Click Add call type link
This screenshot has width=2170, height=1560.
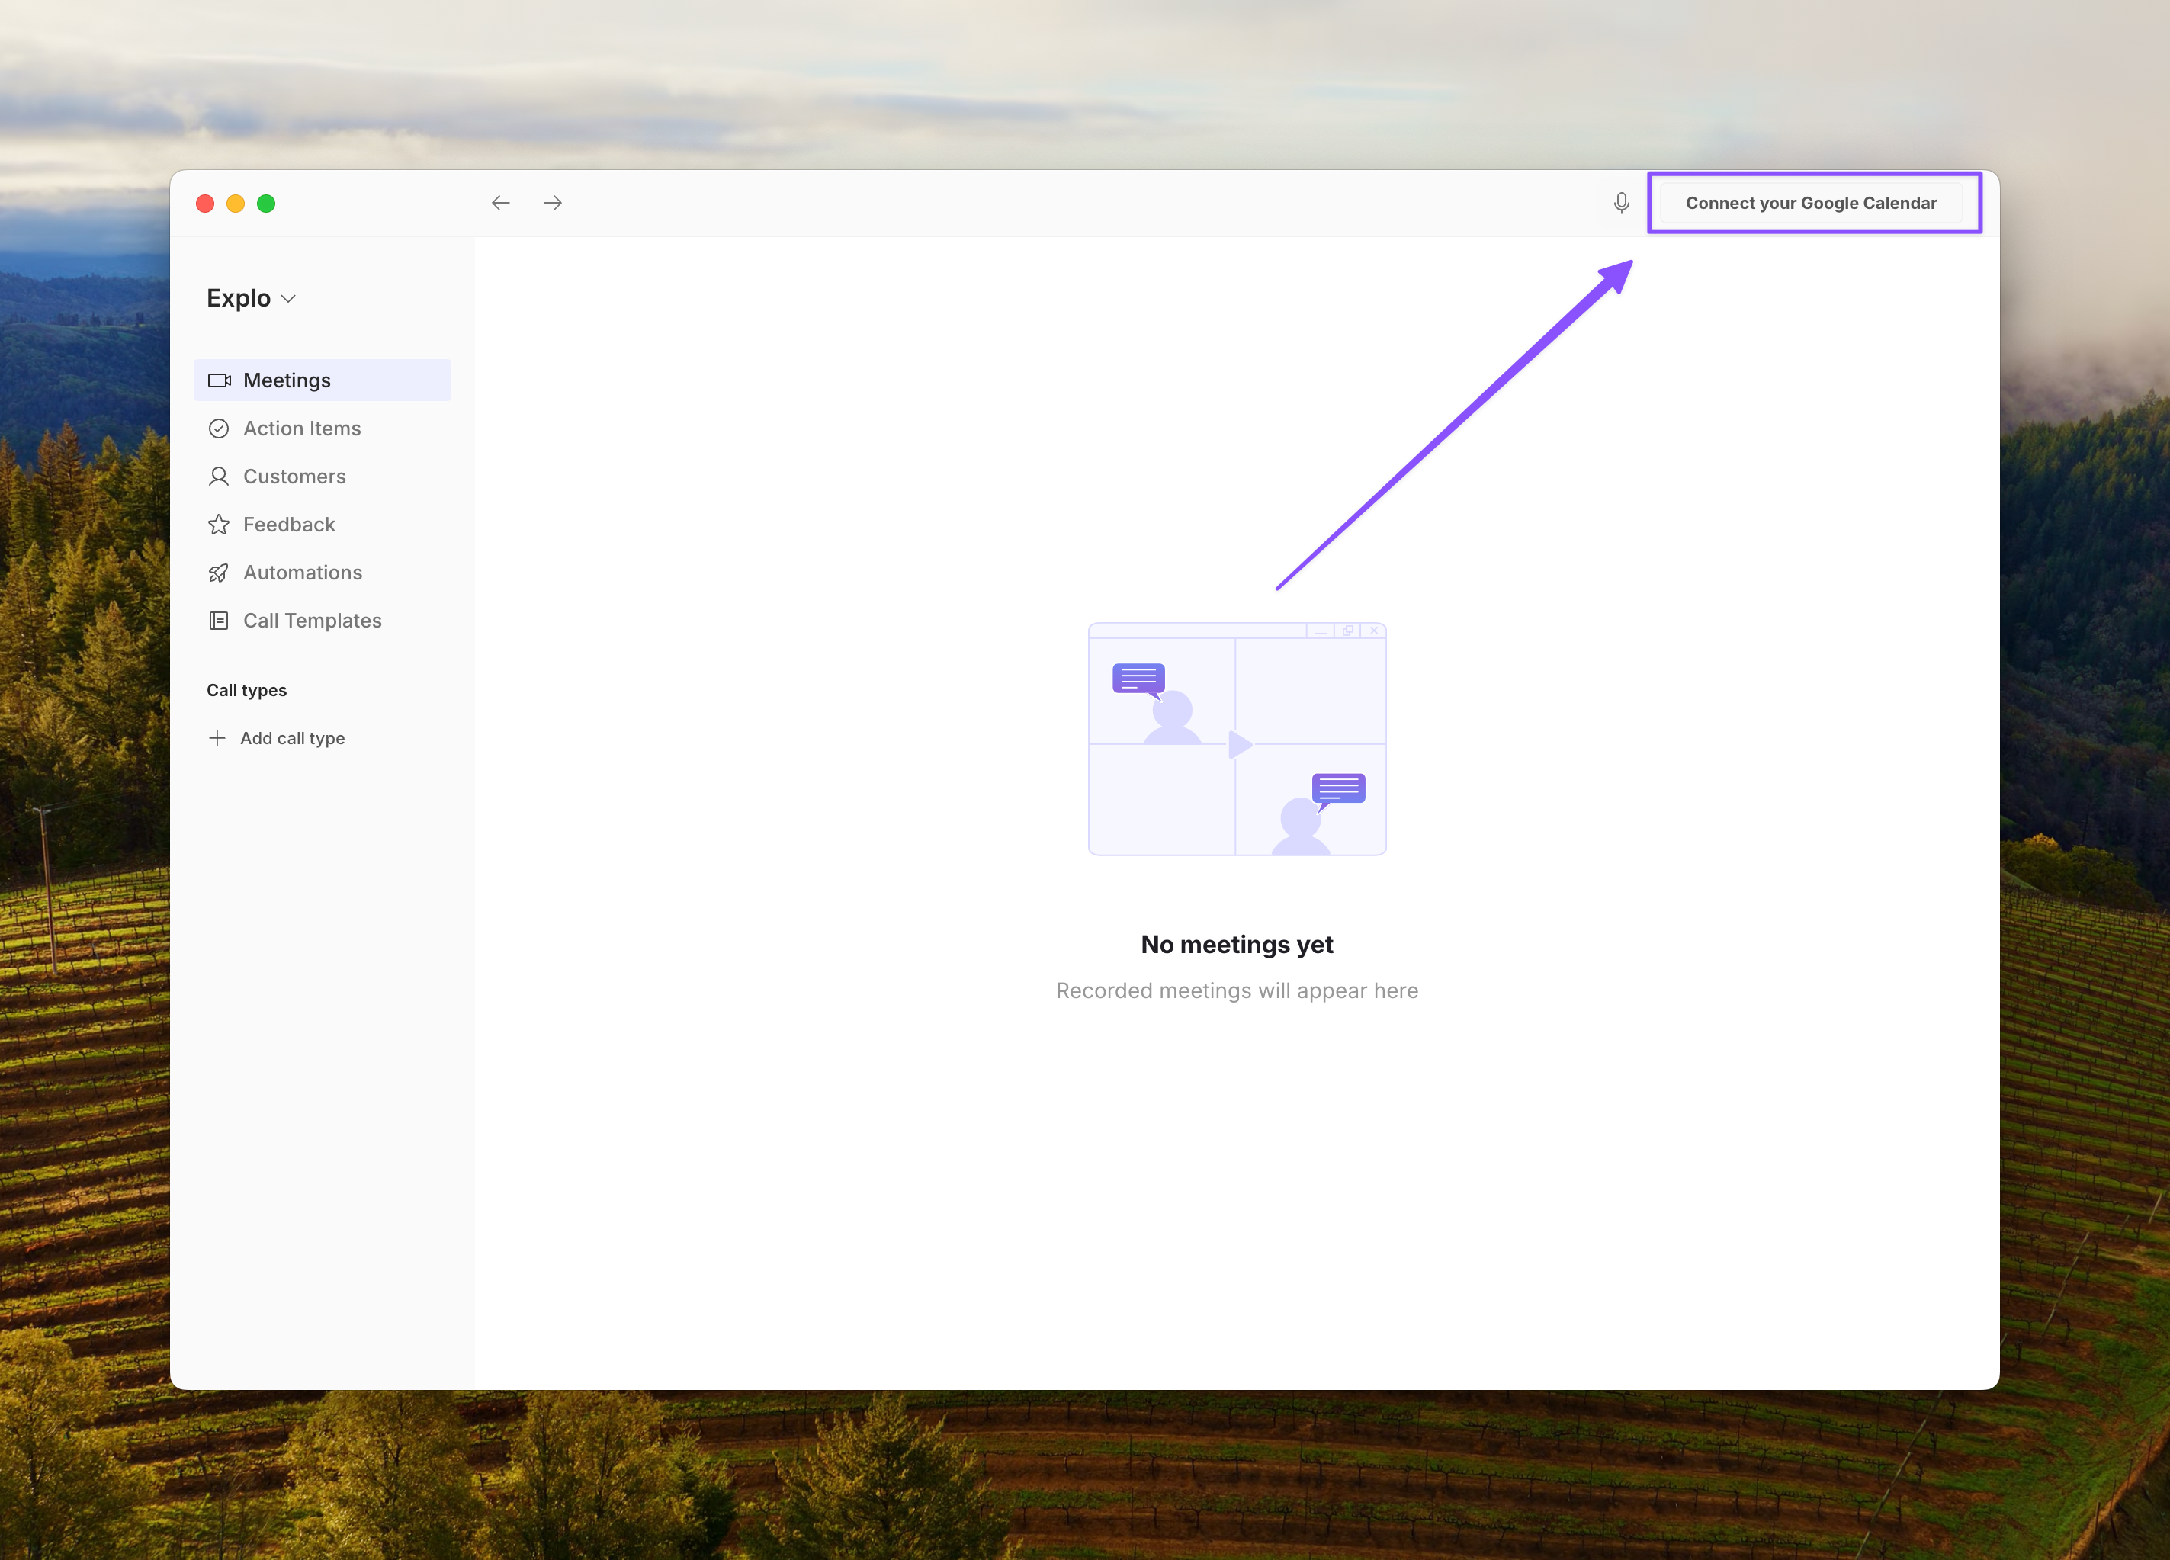point(292,738)
